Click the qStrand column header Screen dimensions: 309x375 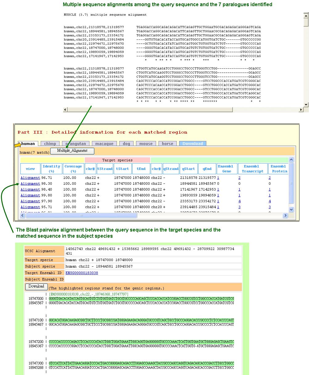tap(171, 169)
